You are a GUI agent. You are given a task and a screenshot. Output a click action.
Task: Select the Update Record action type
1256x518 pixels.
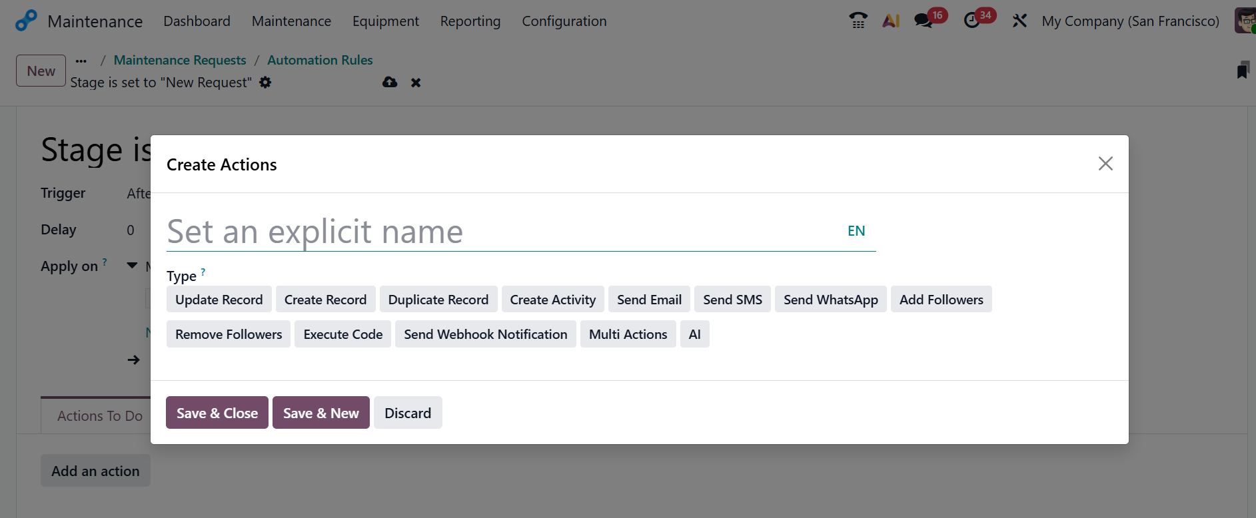pos(219,300)
